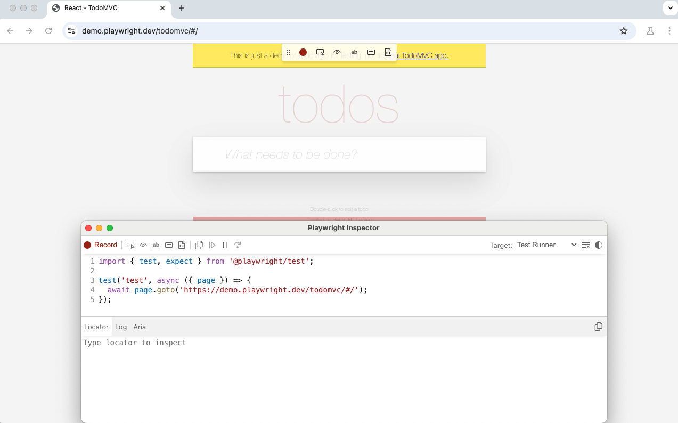Select Assert text icon in floating overlay toolbar
The height and width of the screenshot is (423, 678).
[x=354, y=52]
